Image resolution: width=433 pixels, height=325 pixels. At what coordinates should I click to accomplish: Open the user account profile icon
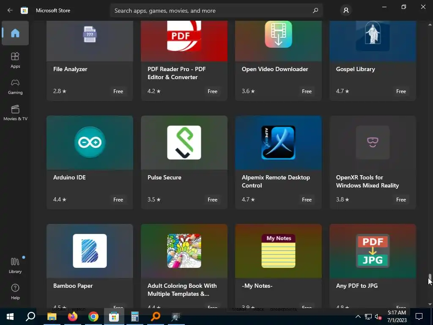pyautogui.click(x=346, y=11)
